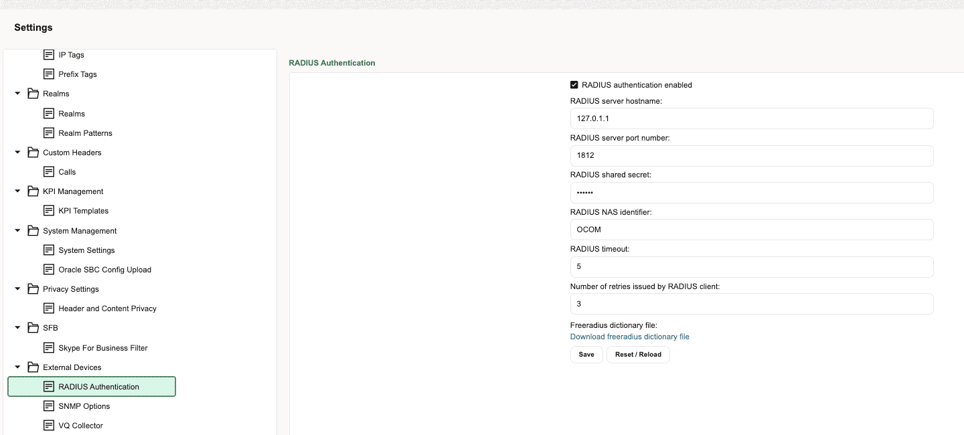Toggle the RADIUS authentication enabled setting off

coord(574,84)
